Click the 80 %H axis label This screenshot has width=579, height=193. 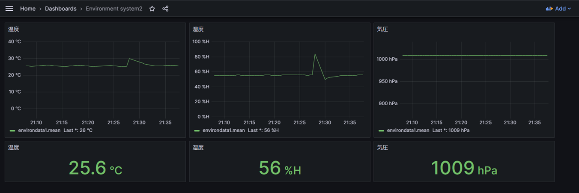pos(202,56)
